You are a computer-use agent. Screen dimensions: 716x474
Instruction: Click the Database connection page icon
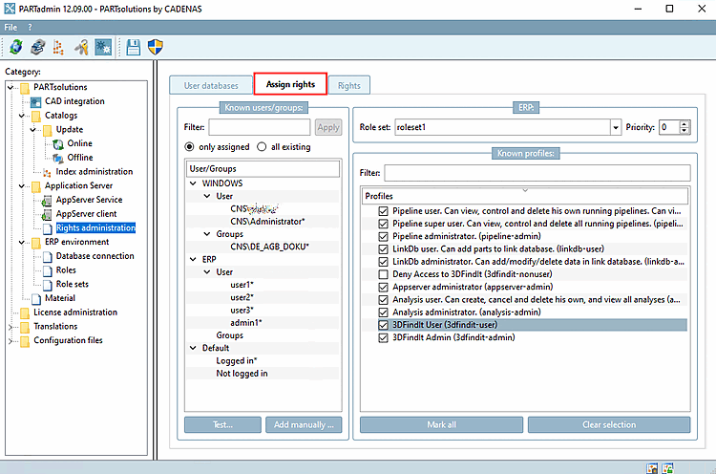[x=48, y=257]
